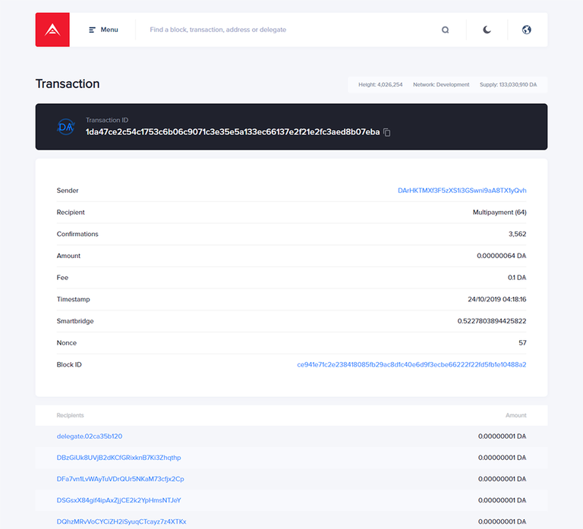Open recipient address starting with DQhzMRvVoCYCiZH
This screenshot has width=583, height=529.
pos(121,521)
